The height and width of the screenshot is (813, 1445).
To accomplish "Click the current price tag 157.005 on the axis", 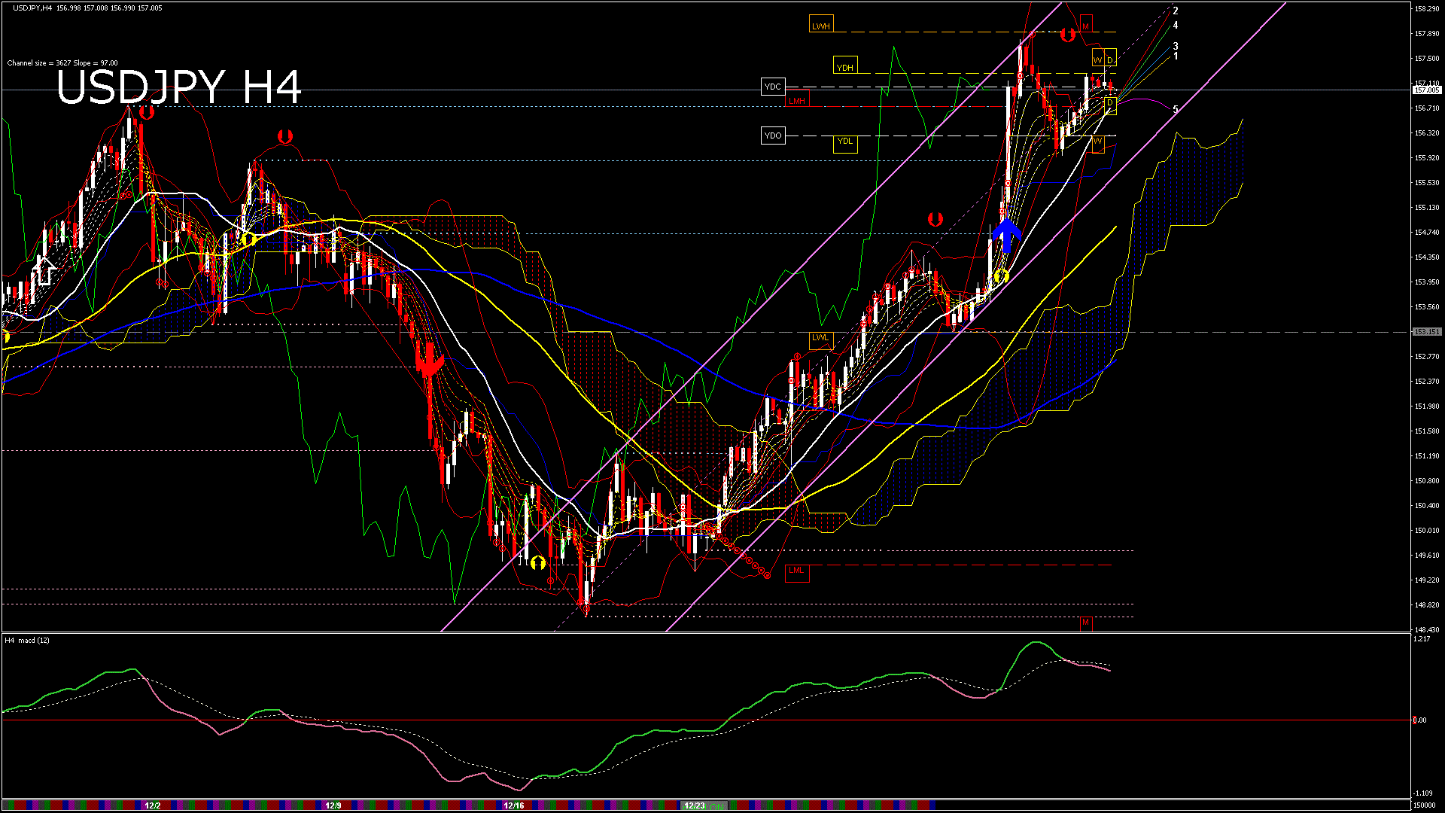I will pos(1427,90).
